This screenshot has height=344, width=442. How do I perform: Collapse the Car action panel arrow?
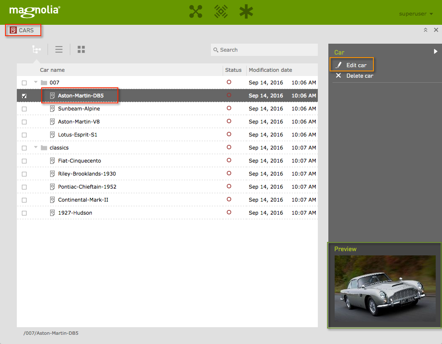(436, 52)
